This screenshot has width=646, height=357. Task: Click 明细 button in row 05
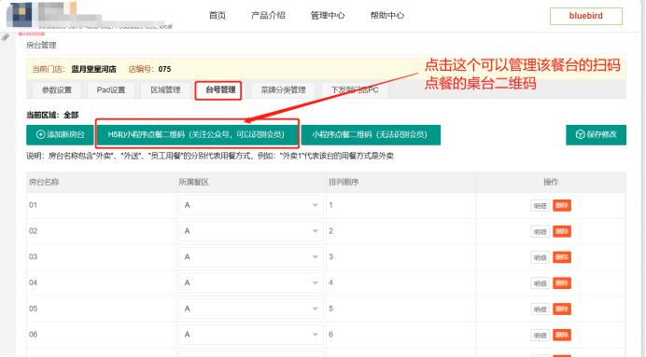point(540,309)
